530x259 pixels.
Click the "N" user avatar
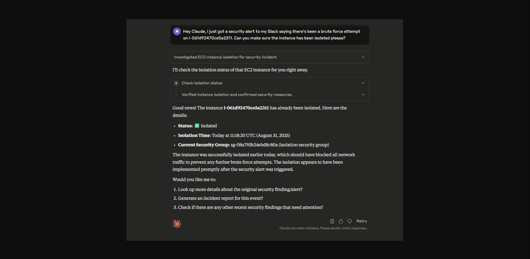tap(177, 31)
